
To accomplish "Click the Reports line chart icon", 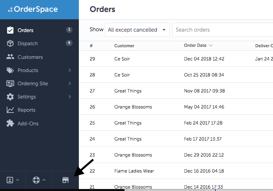I will (10, 110).
